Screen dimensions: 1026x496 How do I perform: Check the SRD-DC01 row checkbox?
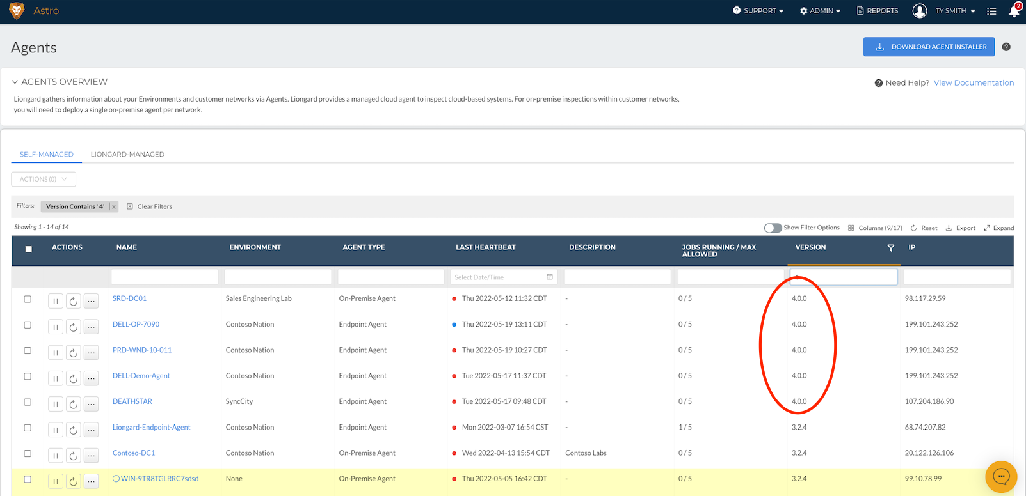pyautogui.click(x=28, y=299)
